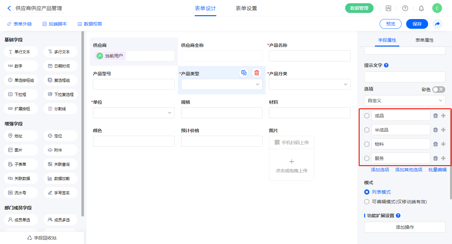
Task: Click the help question mark icon in header
Action: tap(405, 8)
